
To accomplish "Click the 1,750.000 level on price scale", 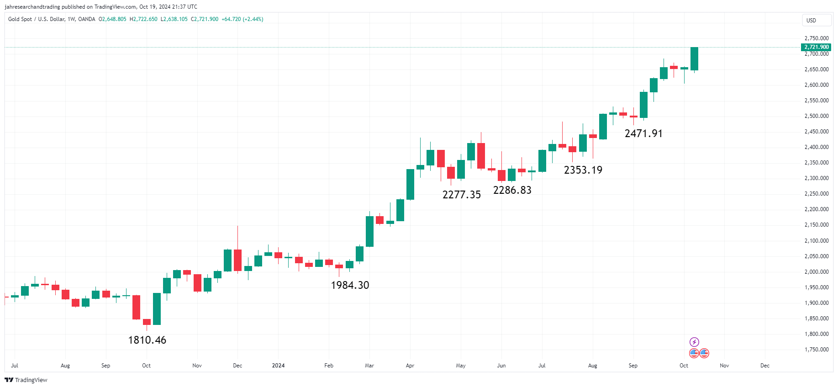I will [817, 350].
